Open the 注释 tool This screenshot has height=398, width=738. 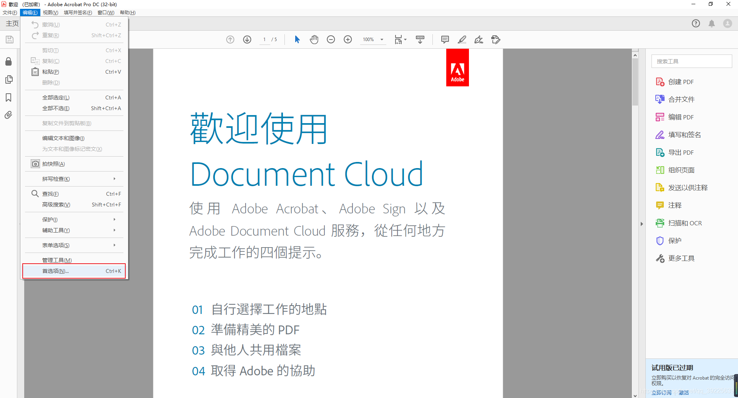pos(668,205)
